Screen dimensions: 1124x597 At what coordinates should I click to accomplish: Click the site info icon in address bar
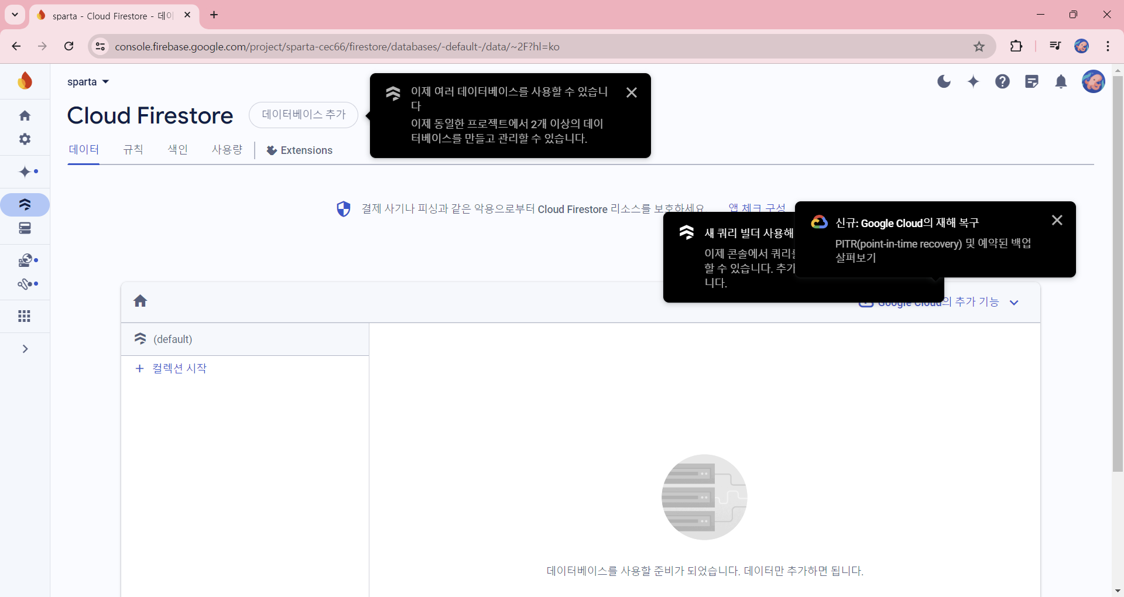point(101,46)
